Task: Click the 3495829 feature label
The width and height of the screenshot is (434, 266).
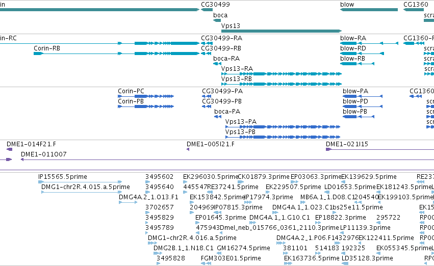Action: pos(160,218)
